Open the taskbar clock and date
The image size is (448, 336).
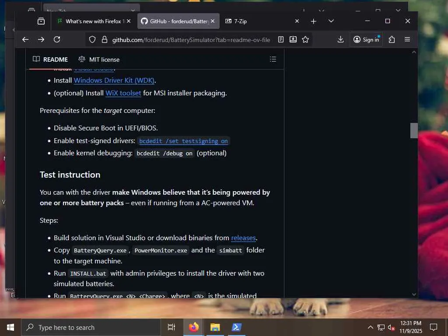[x=411, y=327]
